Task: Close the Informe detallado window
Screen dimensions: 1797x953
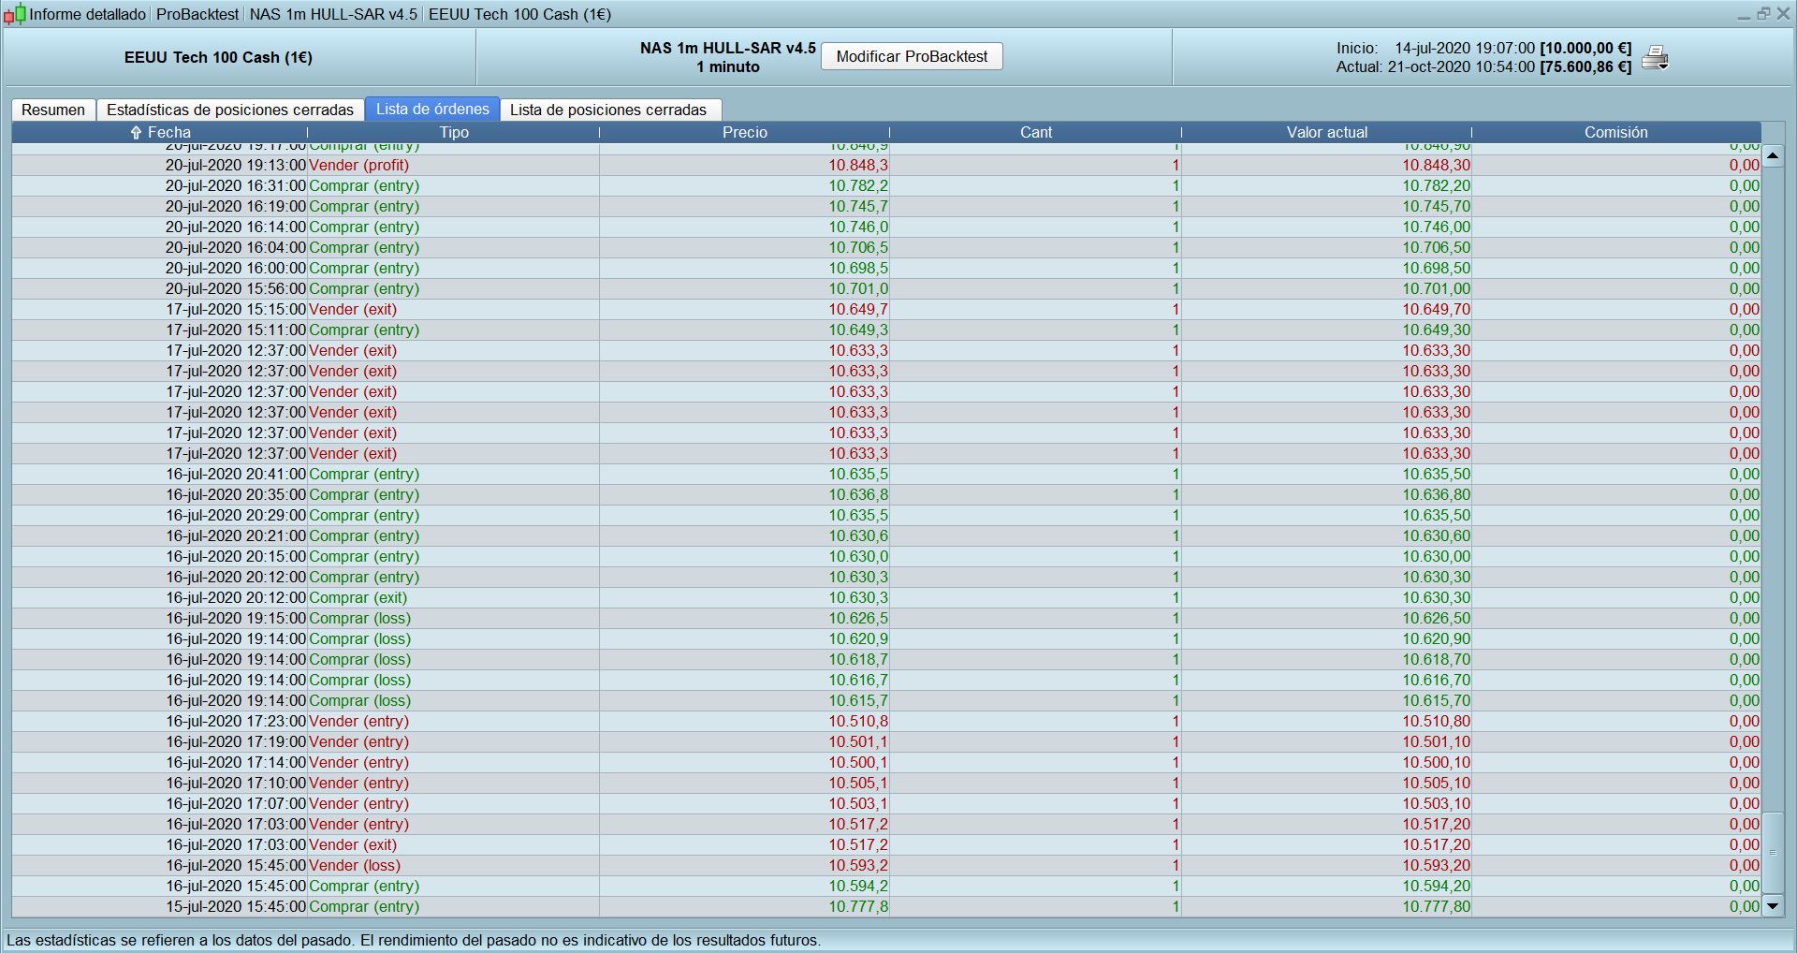Action: point(1783,14)
